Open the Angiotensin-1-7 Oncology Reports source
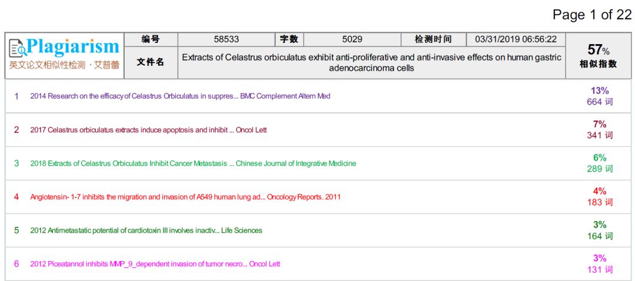The image size is (635, 281). (x=185, y=197)
